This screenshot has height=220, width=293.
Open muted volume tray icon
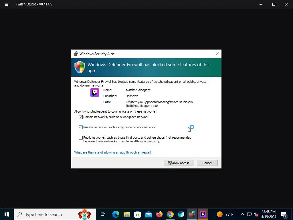[x=256, y=214]
